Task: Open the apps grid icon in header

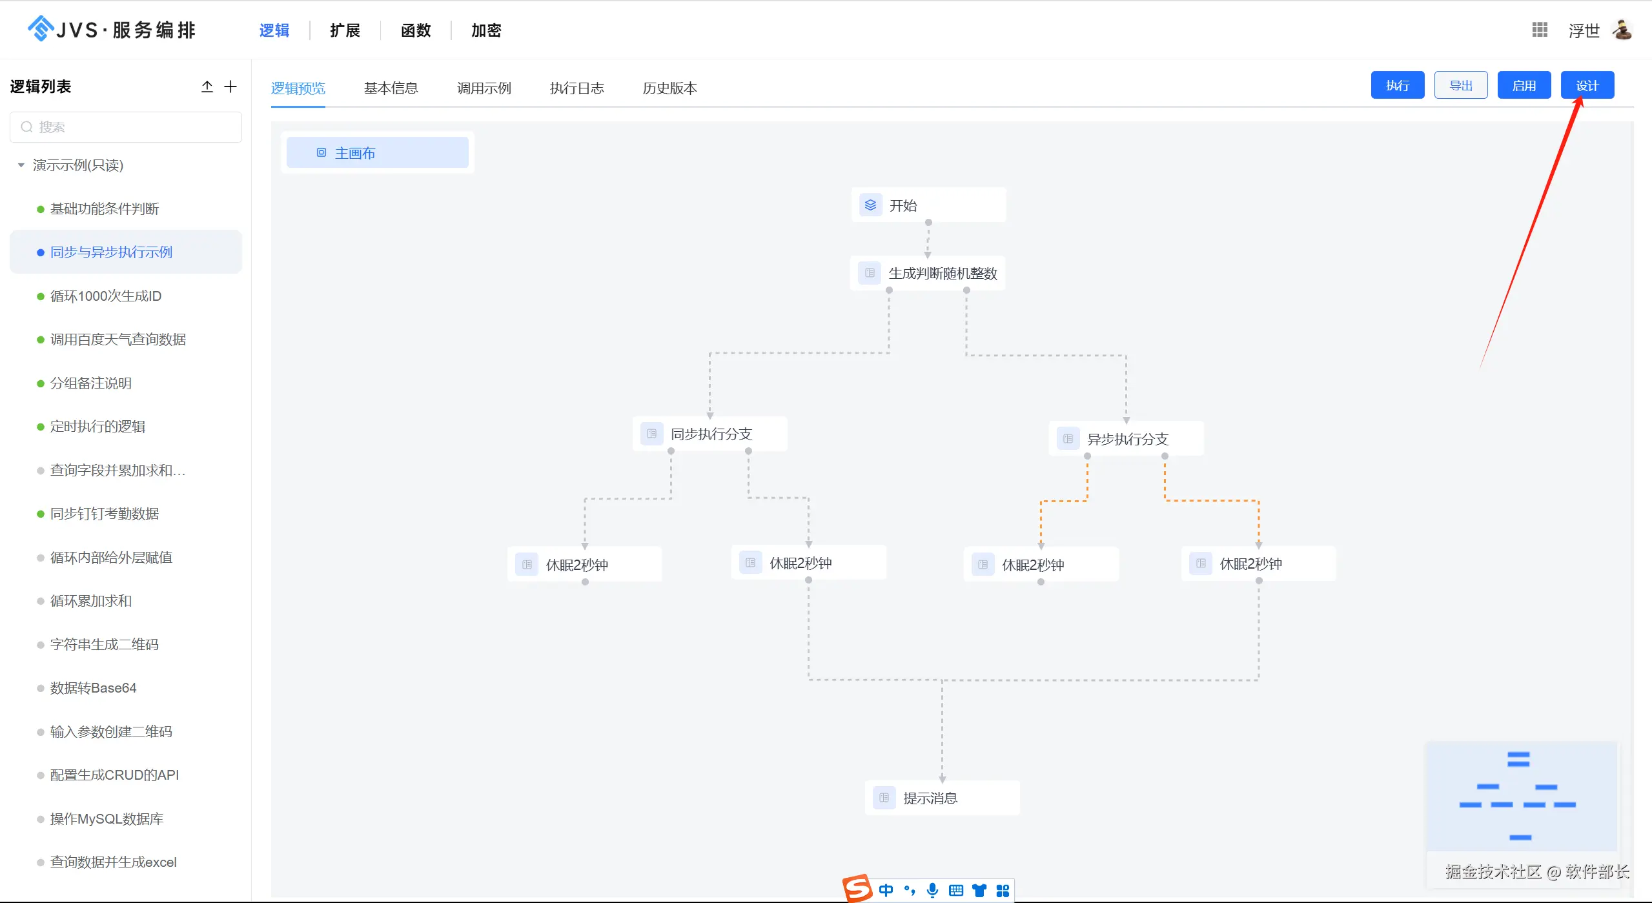Action: (1540, 30)
